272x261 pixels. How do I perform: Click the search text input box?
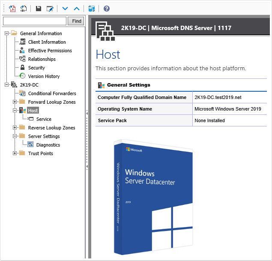click(35, 21)
